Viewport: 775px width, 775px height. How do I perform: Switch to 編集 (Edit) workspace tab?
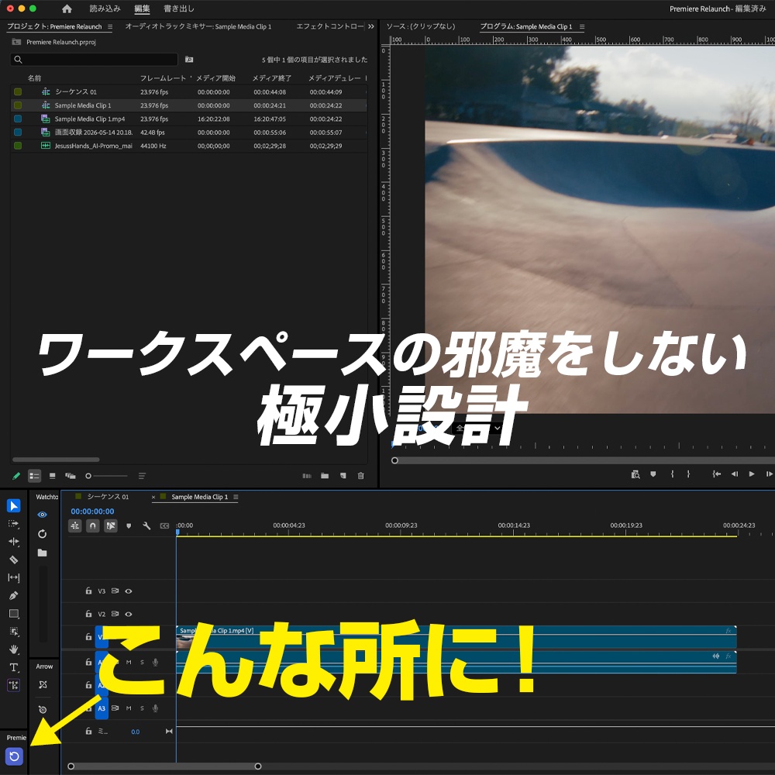click(142, 9)
